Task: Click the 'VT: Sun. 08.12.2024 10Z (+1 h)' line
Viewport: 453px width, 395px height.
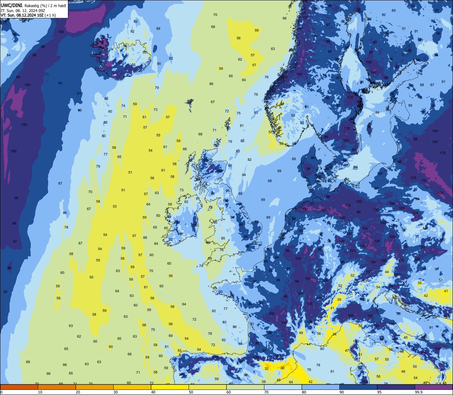Action: [28, 15]
